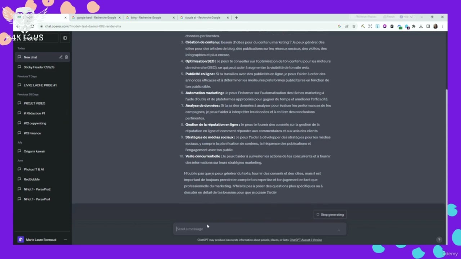This screenshot has height=259, width=461.
Task: Click the "Veille concurrentielle :" heading text
Action: 203,156
